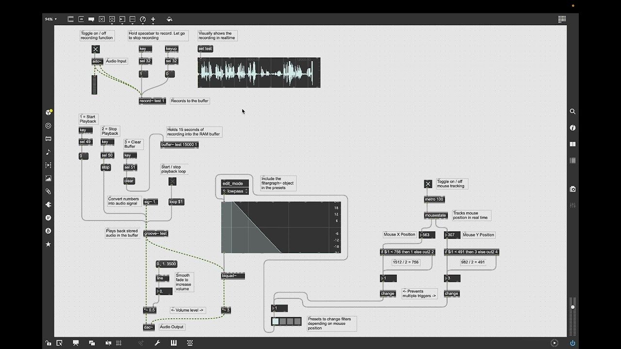Click the 'buffer~ test 15000 1' object

[x=180, y=144]
